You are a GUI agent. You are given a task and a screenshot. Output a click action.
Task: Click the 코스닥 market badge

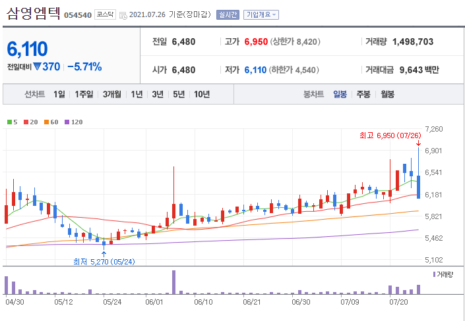[x=105, y=14]
